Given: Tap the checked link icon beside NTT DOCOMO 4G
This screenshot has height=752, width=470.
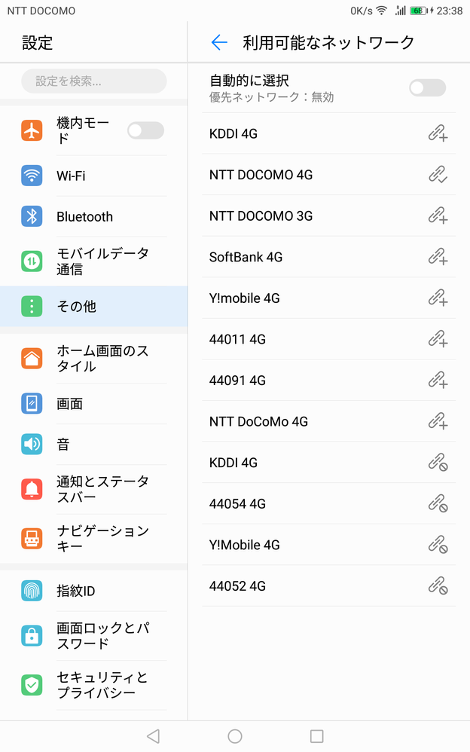Looking at the screenshot, I should [438, 175].
